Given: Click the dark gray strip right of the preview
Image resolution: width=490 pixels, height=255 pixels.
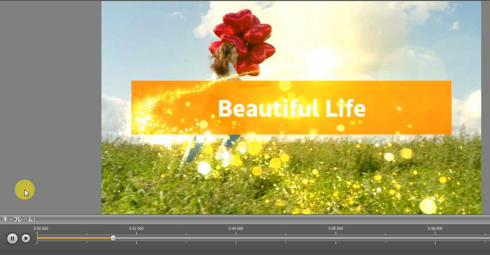Looking at the screenshot, I should point(485,107).
